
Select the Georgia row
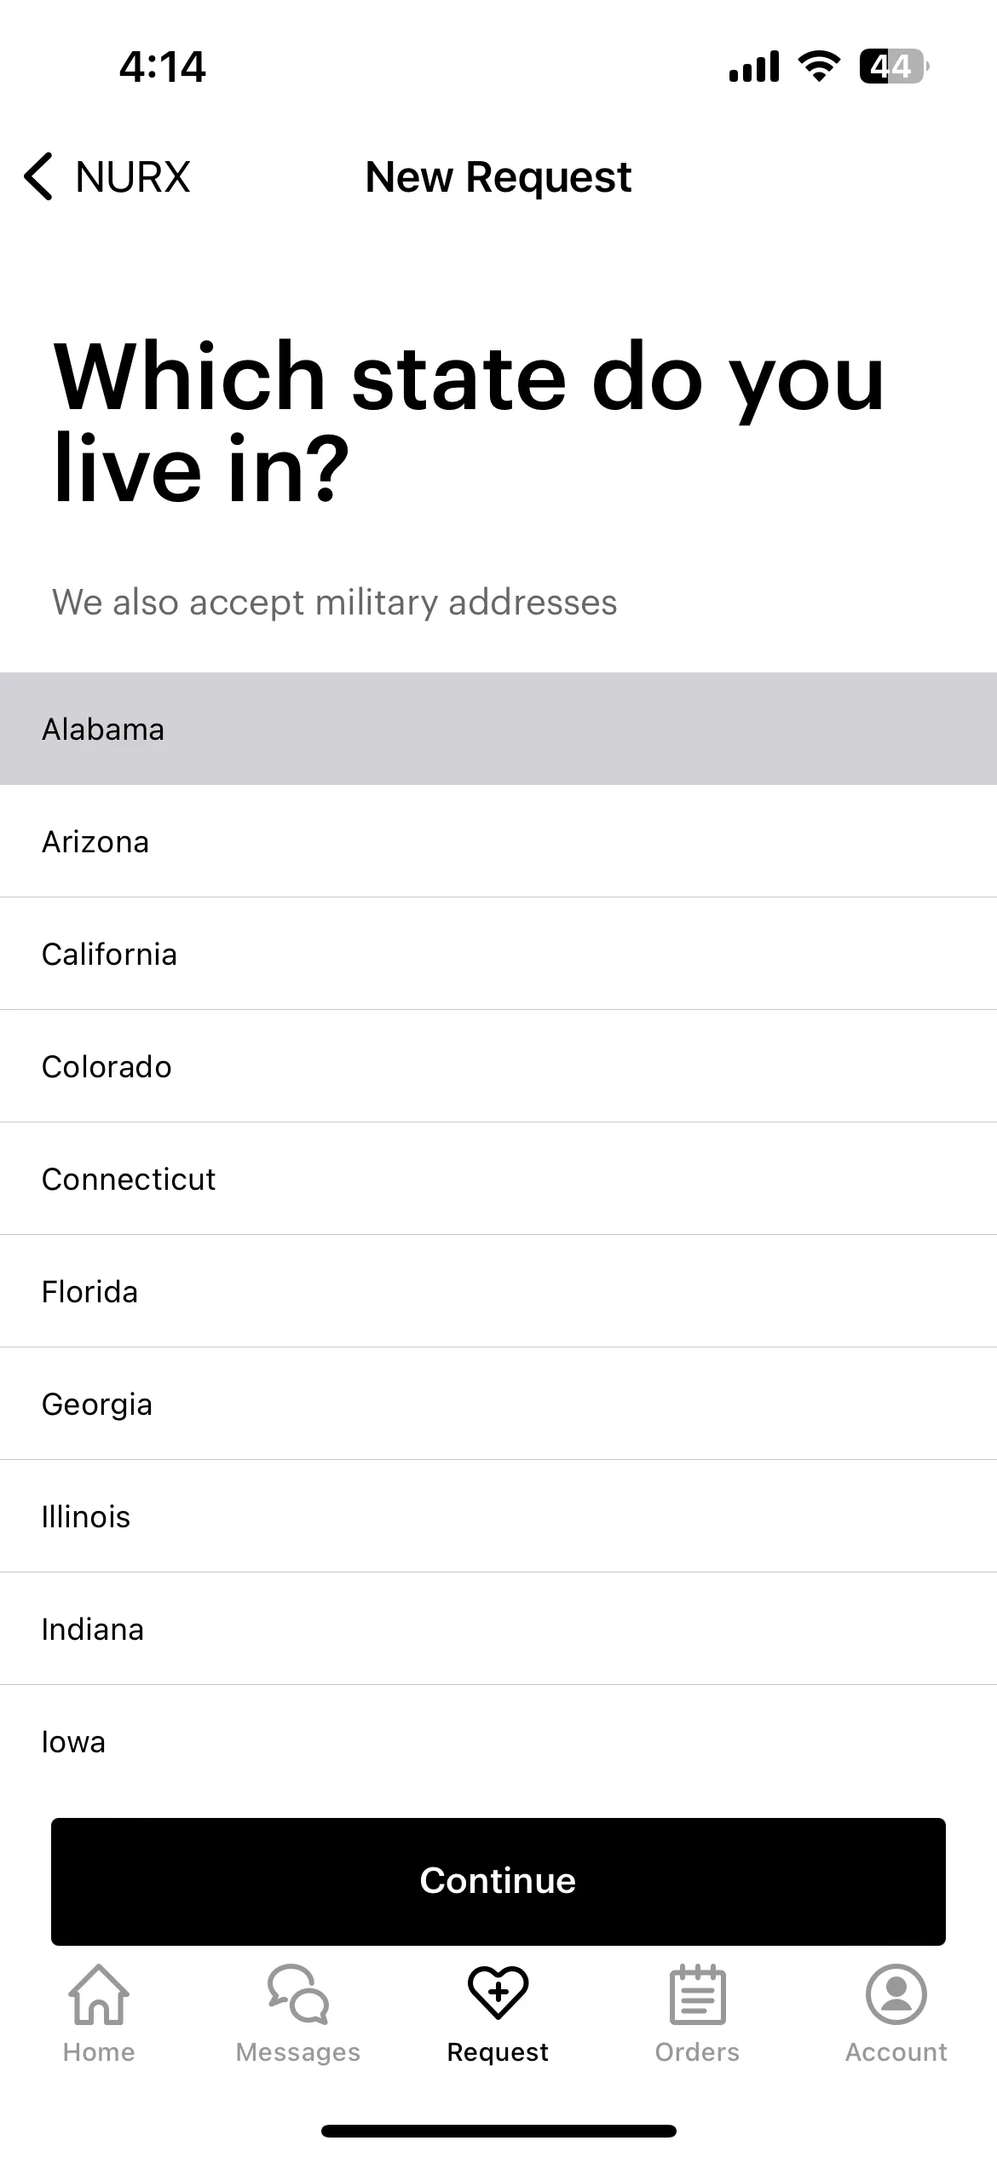[498, 1404]
